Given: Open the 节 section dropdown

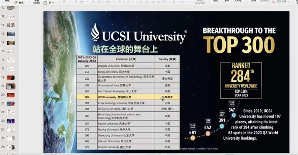Looking at the screenshot, I should point(53,3).
